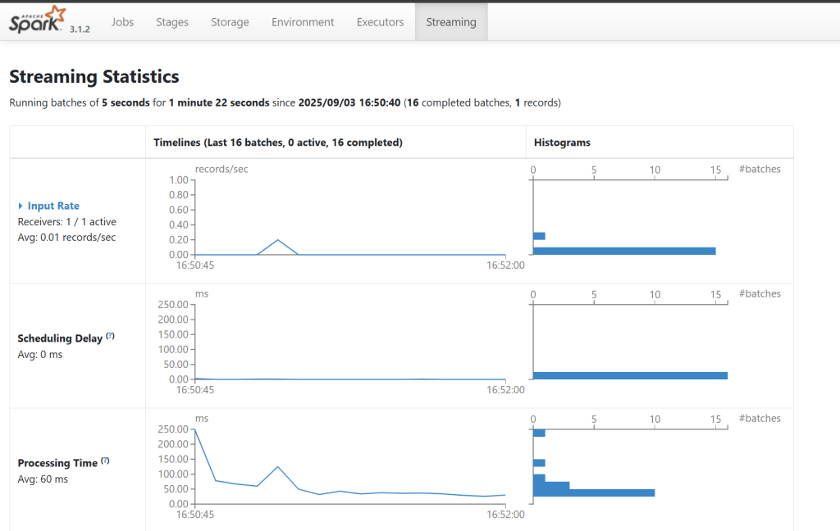Click the Apache Spark logo

point(37,20)
